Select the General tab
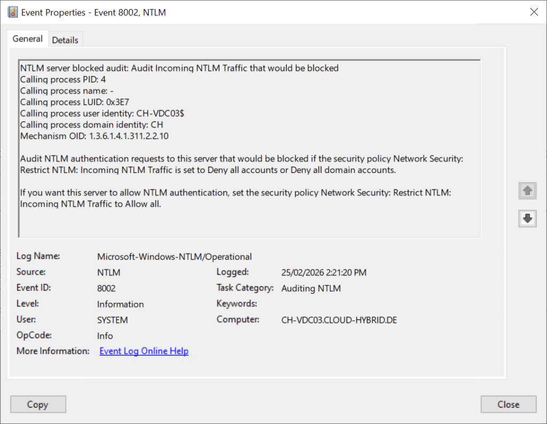This screenshot has width=547, height=424. pyautogui.click(x=28, y=39)
